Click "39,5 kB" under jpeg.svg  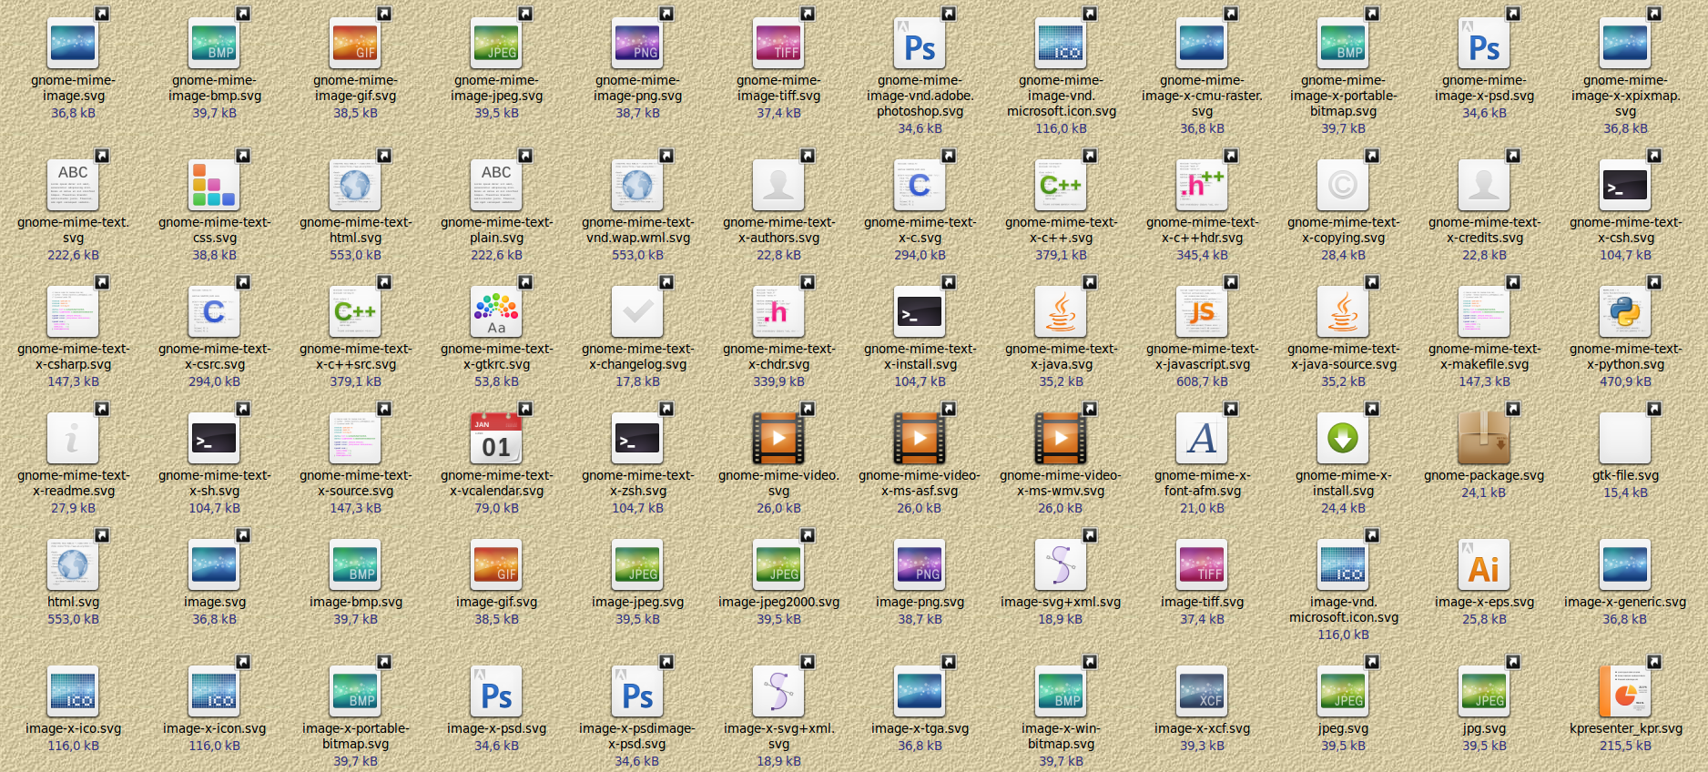click(x=1343, y=746)
